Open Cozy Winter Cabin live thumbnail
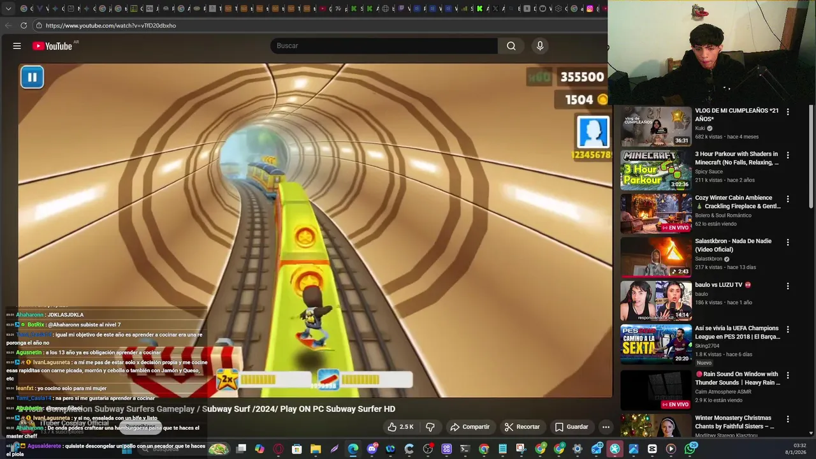Screen dimensions: 816x459 (656, 214)
